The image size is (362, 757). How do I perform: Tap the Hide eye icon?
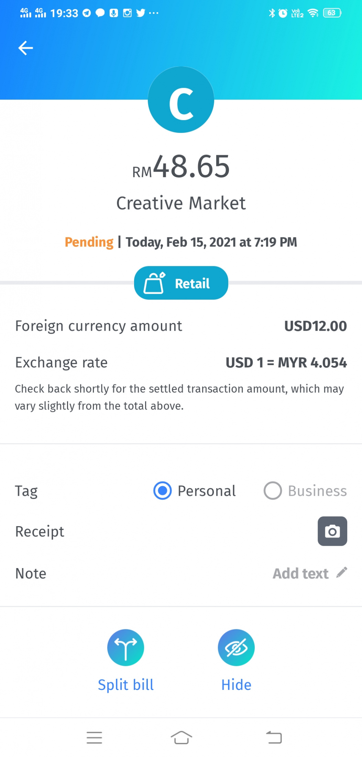point(236,647)
